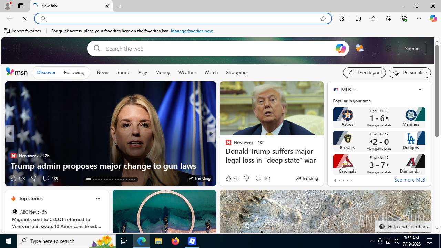Open Copilot sidebar icon
This screenshot has width=441, height=248.
[x=433, y=19]
